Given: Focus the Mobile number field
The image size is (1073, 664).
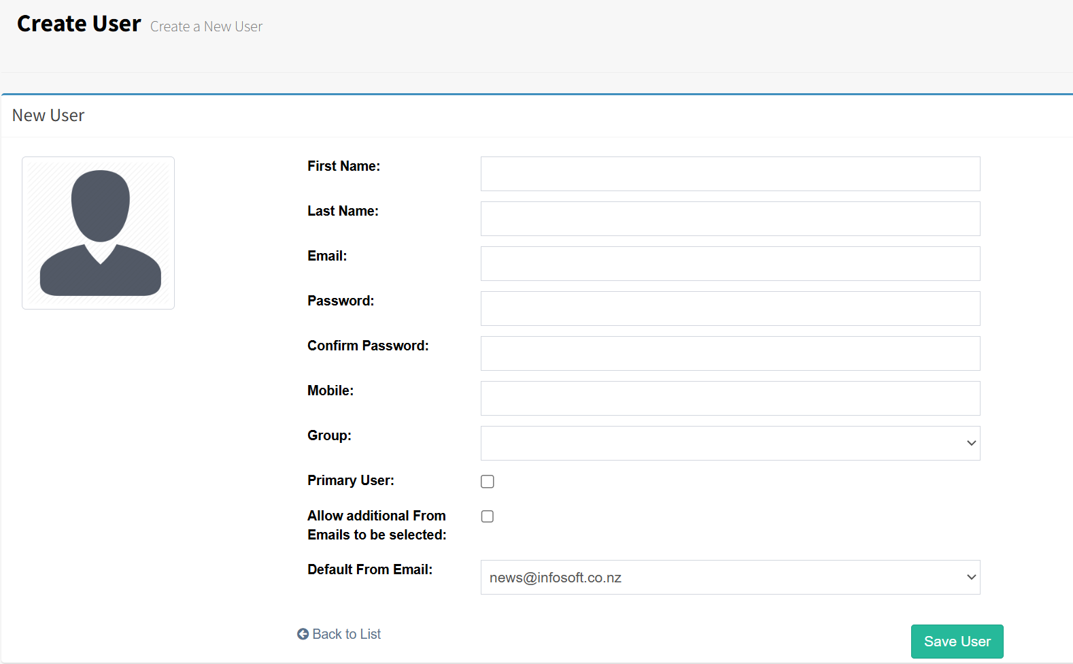Looking at the screenshot, I should coord(730,398).
